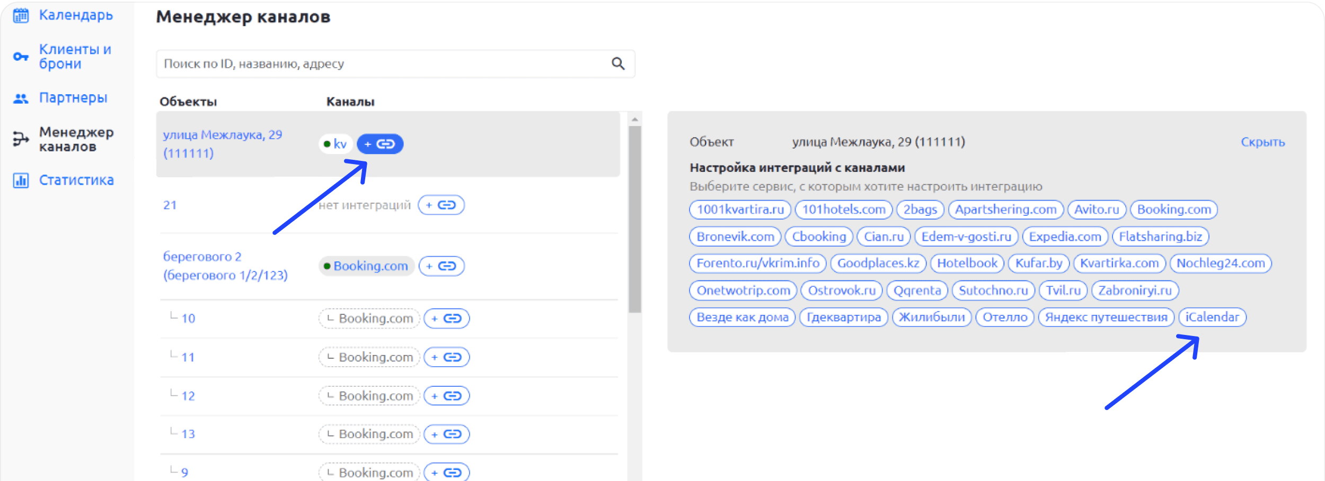The width and height of the screenshot is (1325, 481).
Task: Add integration link for room 12
Action: 447,396
